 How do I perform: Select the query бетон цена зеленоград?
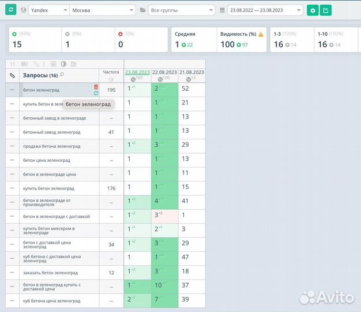(47, 160)
